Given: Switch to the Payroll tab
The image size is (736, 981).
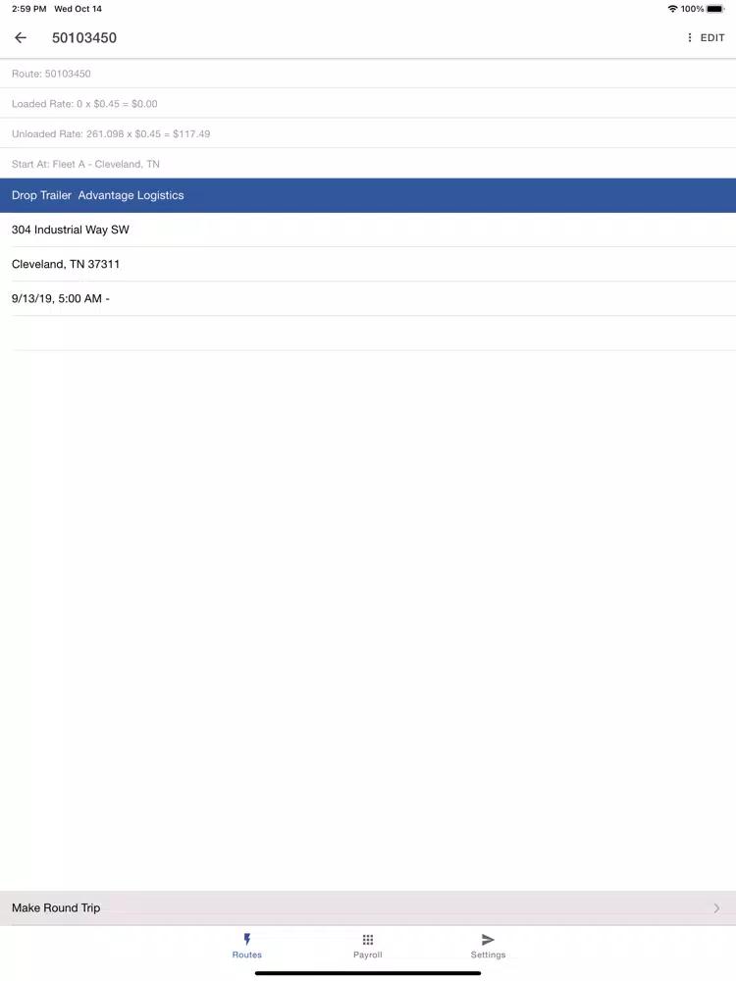Looking at the screenshot, I should tap(367, 946).
